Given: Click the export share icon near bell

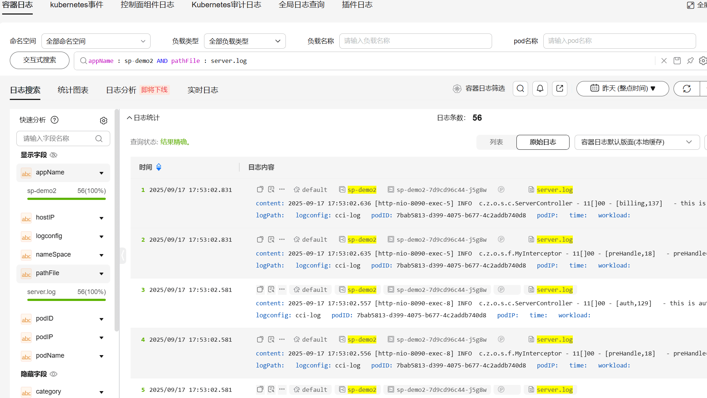Looking at the screenshot, I should coord(560,88).
